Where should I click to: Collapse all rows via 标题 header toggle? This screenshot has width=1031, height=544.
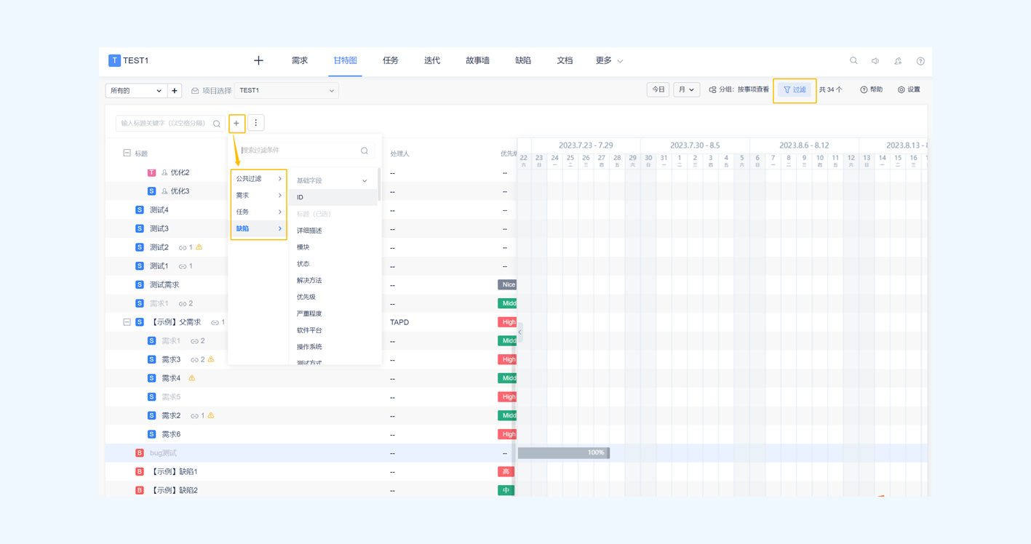click(127, 153)
